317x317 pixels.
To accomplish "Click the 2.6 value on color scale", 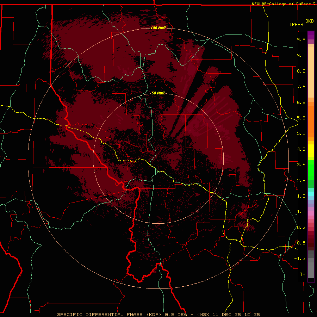I will pos(301,181).
